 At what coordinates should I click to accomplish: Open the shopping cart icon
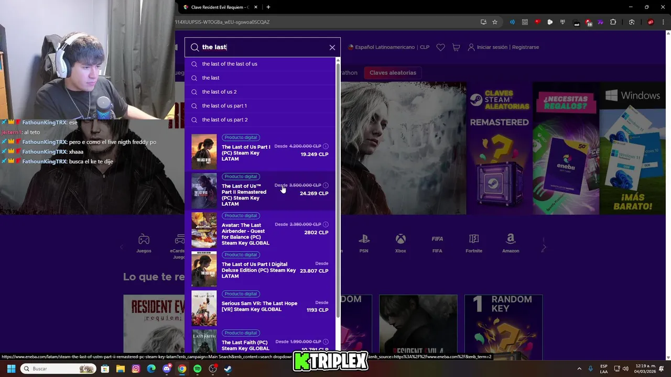456,47
